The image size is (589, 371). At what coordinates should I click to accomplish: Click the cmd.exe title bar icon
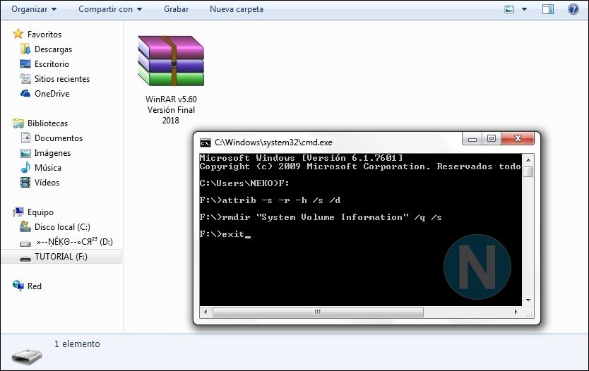tap(205, 142)
